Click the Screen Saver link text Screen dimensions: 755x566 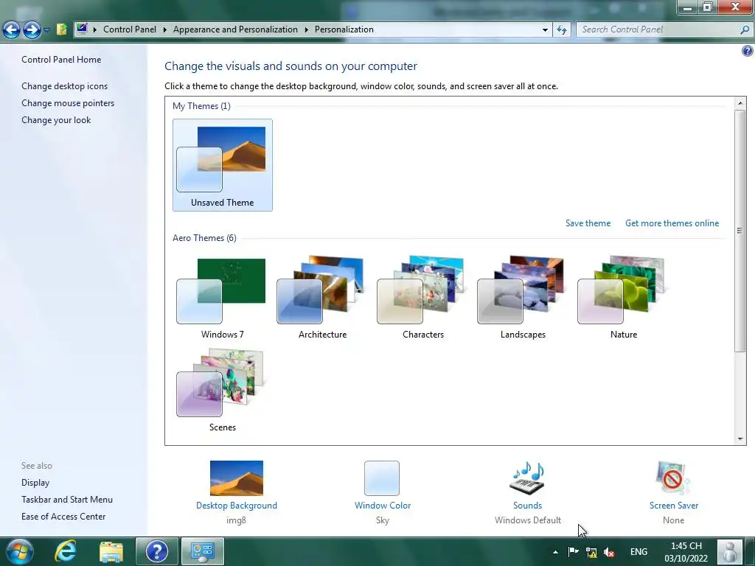pyautogui.click(x=674, y=506)
